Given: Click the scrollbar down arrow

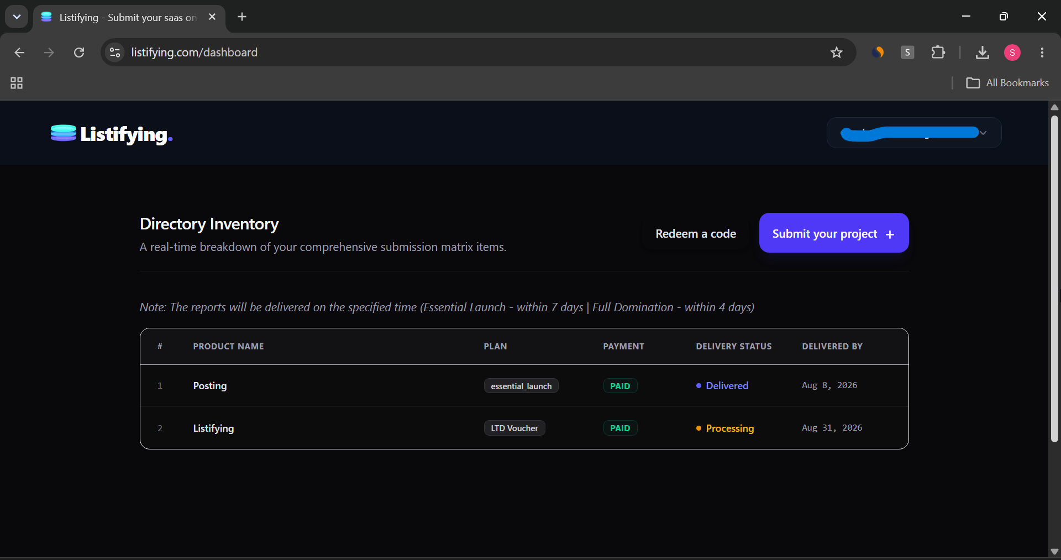Looking at the screenshot, I should [1054, 552].
